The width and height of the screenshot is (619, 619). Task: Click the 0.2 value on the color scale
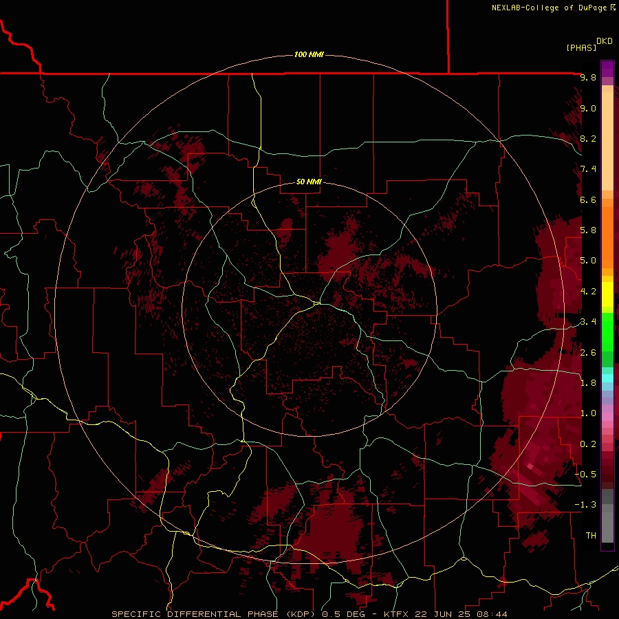pos(588,444)
